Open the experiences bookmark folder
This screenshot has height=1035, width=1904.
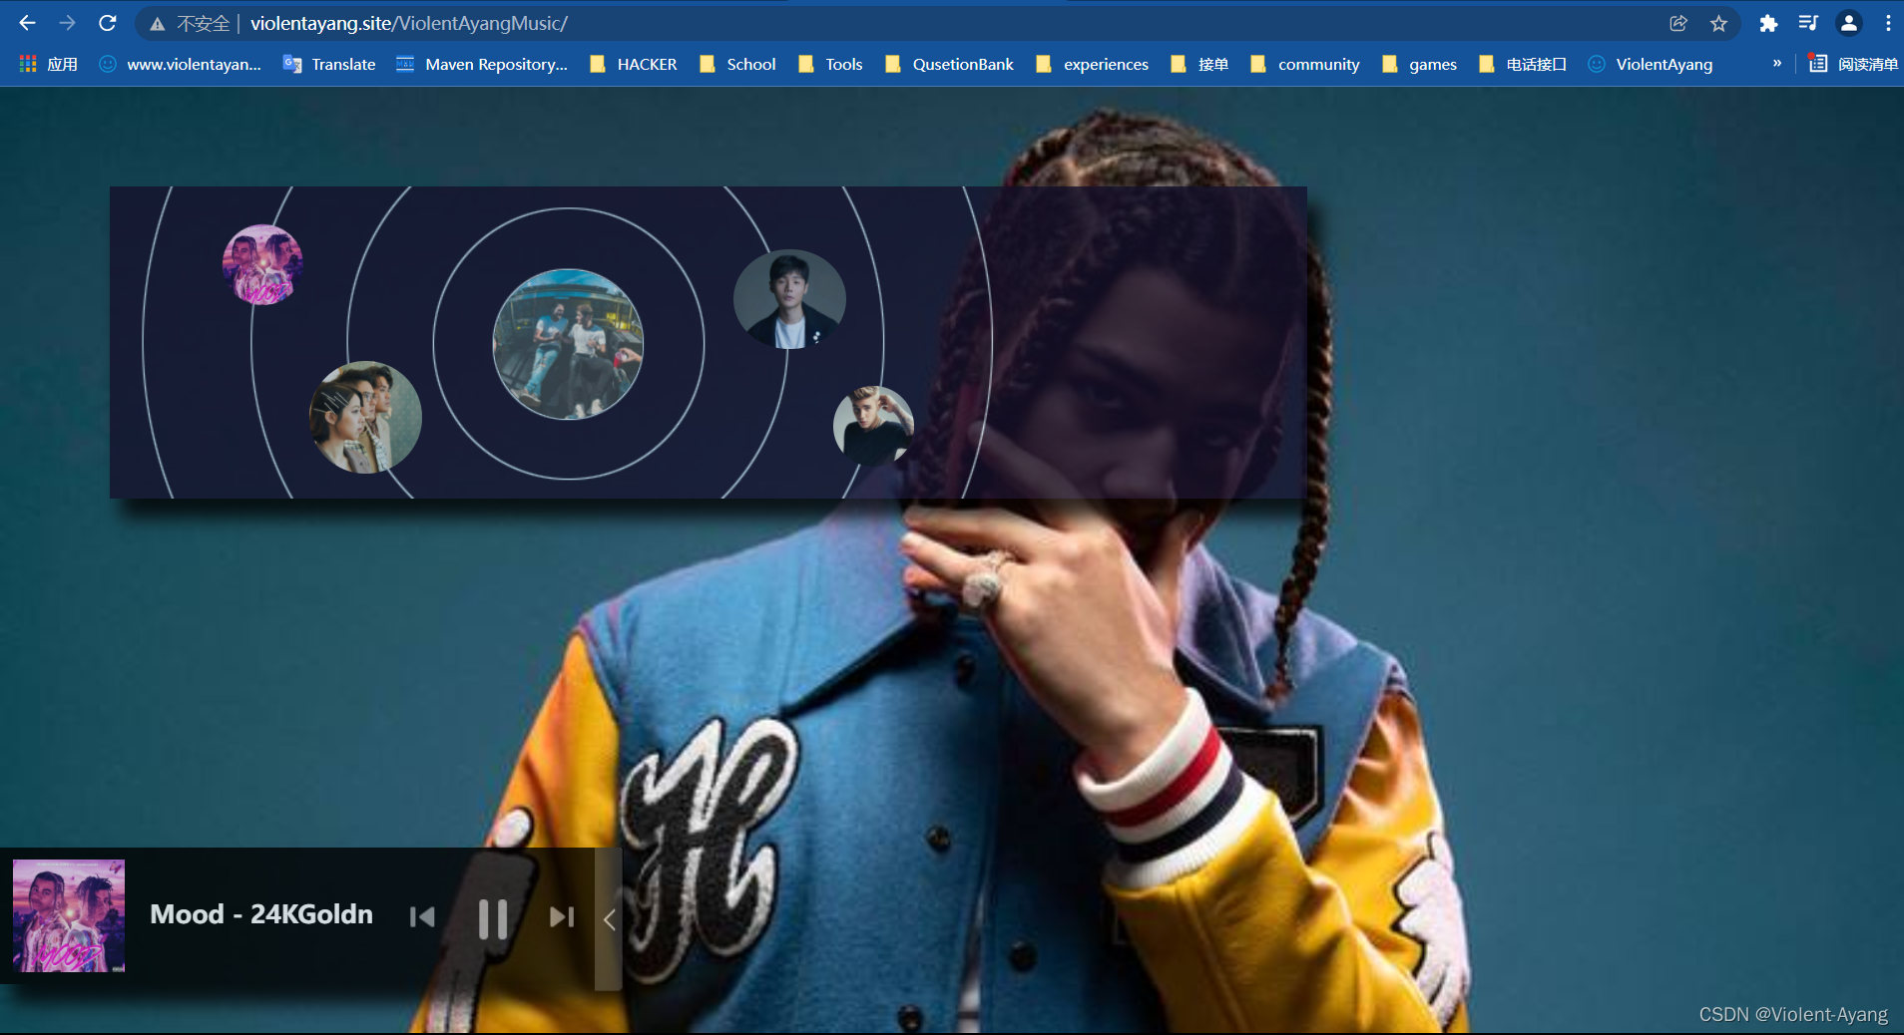(x=1093, y=64)
